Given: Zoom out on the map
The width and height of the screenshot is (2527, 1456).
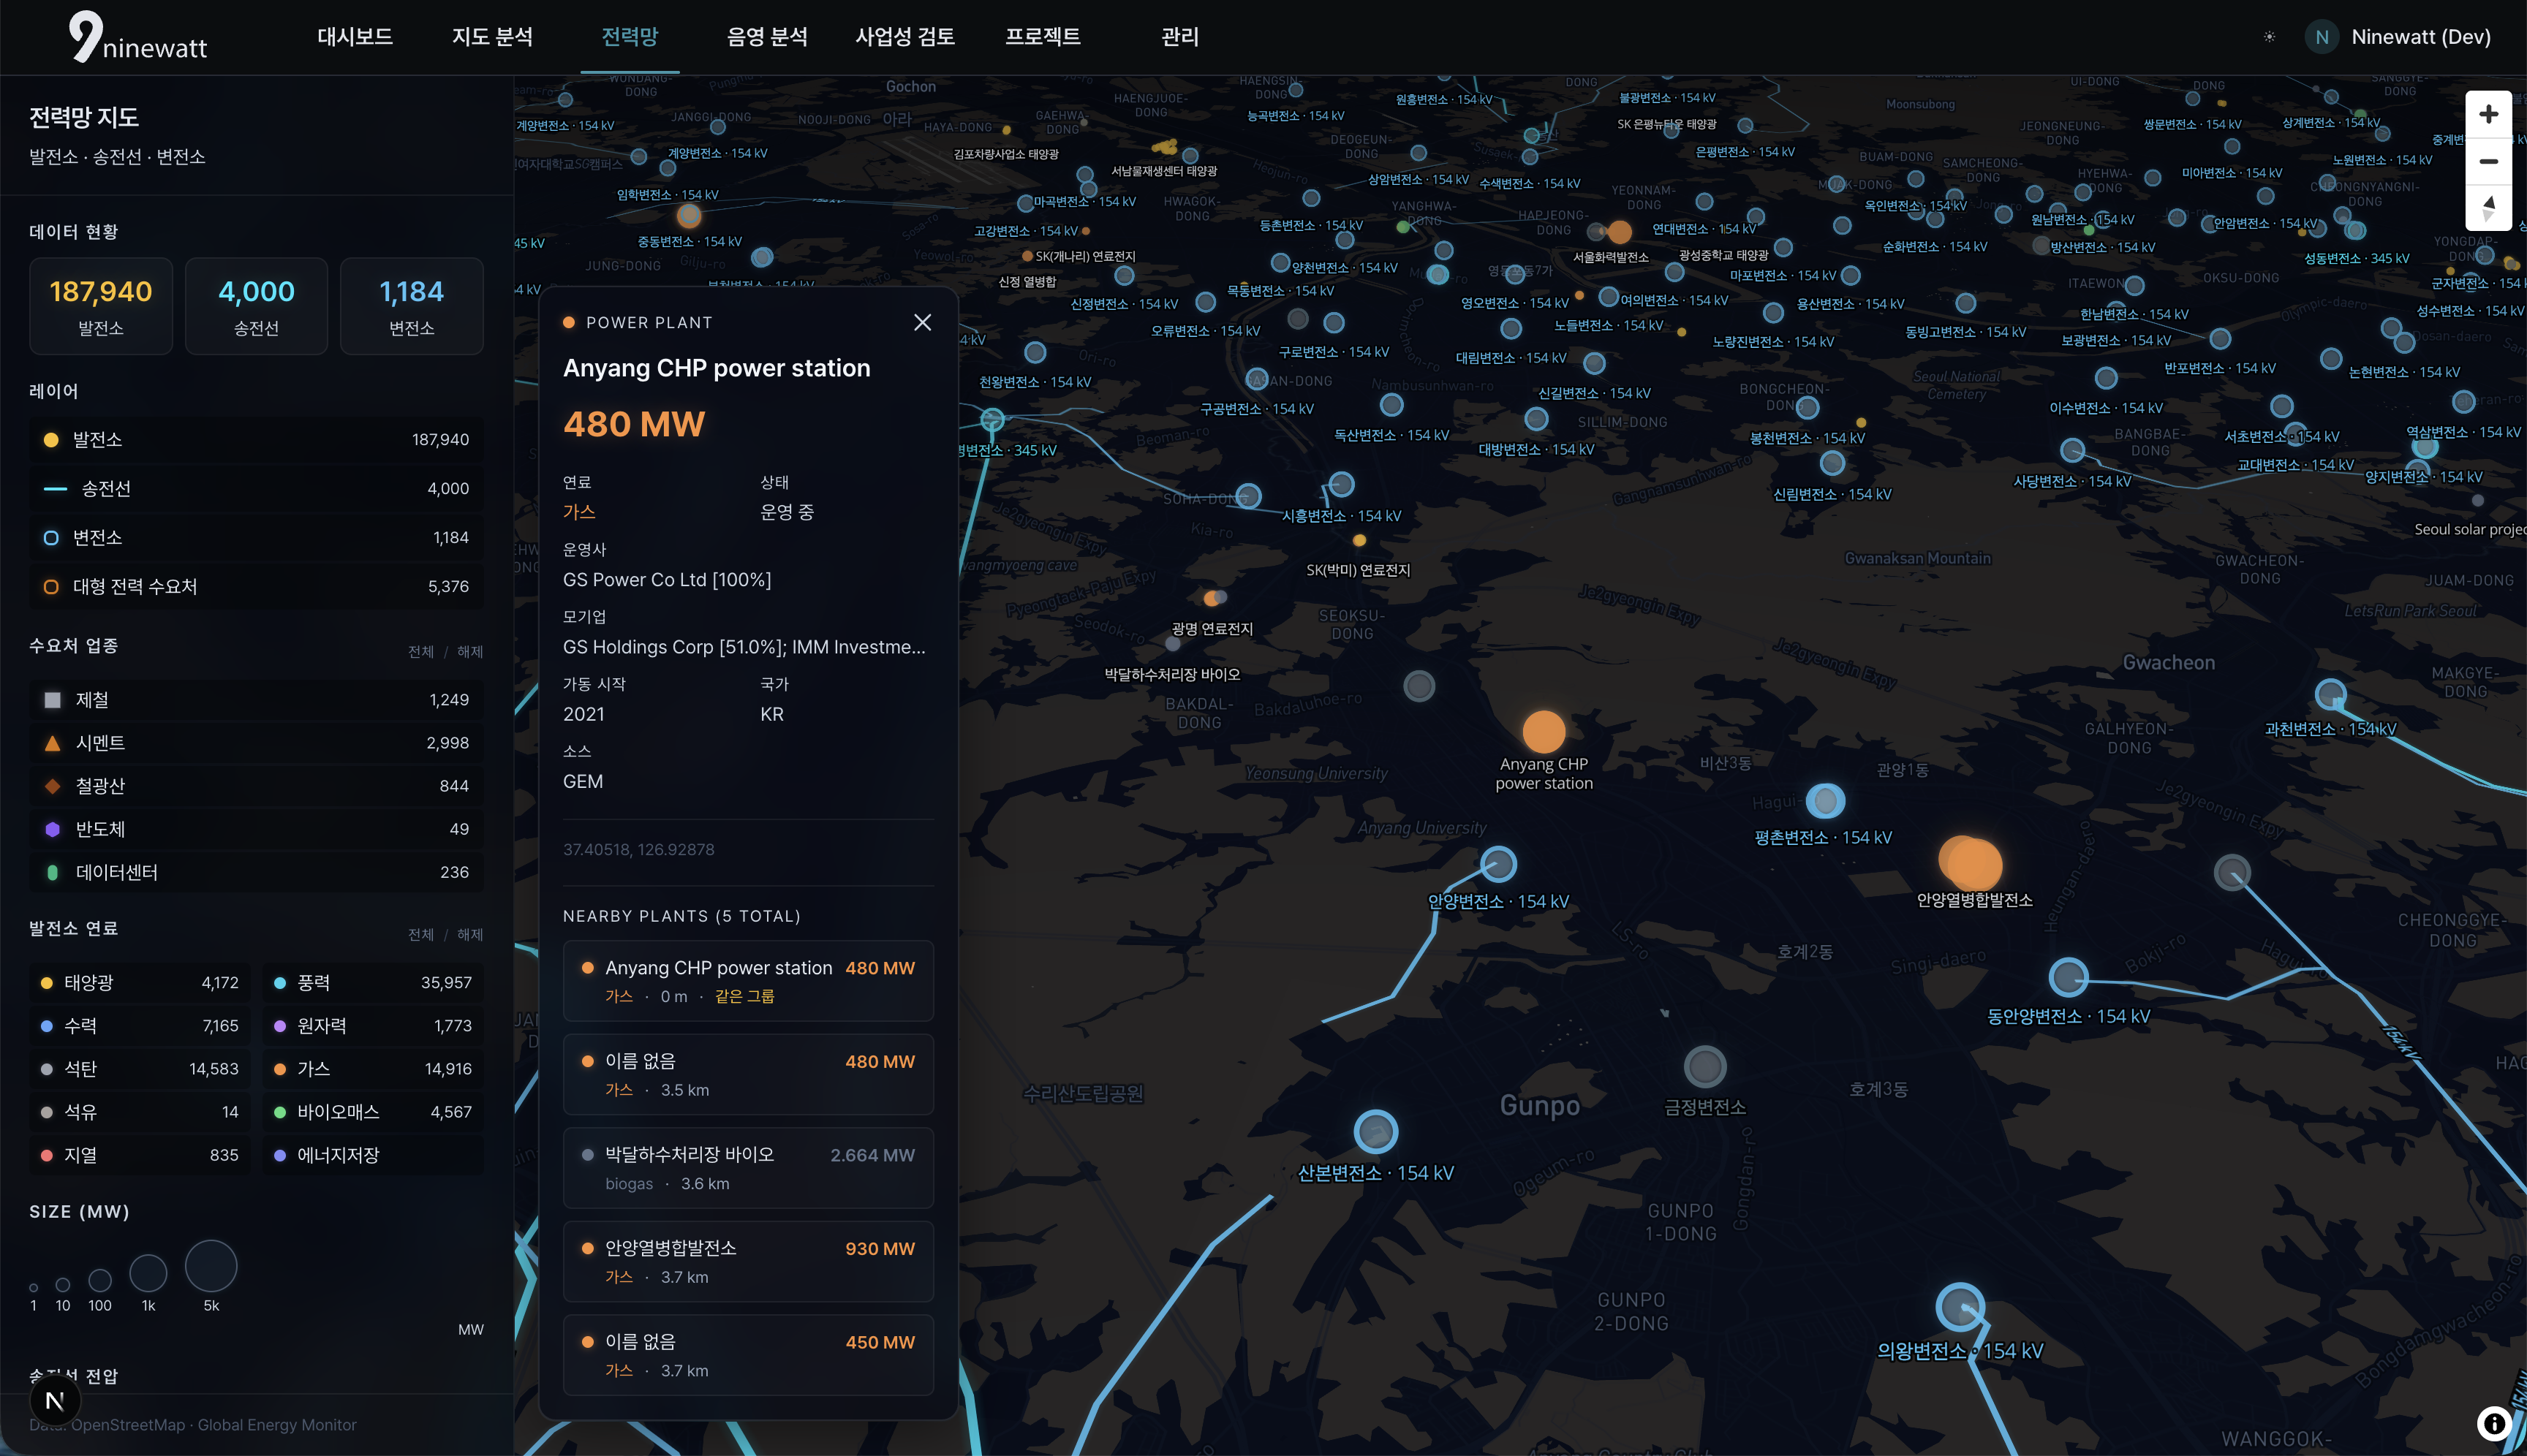Looking at the screenshot, I should coord(2488,161).
